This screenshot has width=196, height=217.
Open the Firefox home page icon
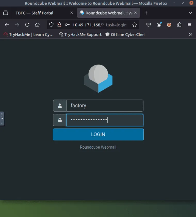click(37, 25)
